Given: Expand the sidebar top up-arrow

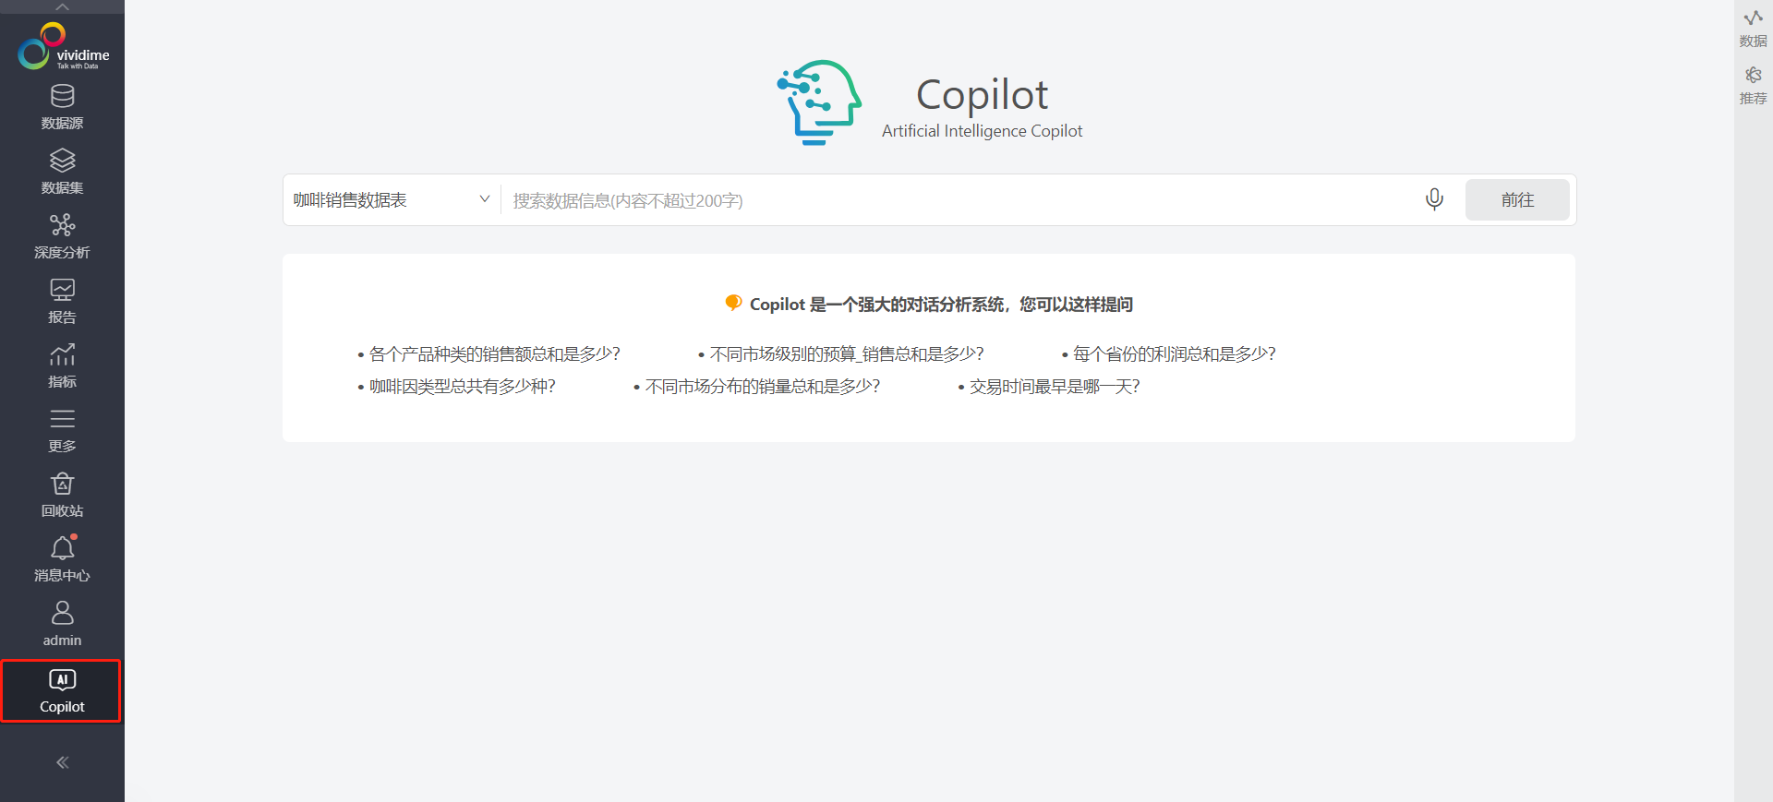Looking at the screenshot, I should 62,6.
